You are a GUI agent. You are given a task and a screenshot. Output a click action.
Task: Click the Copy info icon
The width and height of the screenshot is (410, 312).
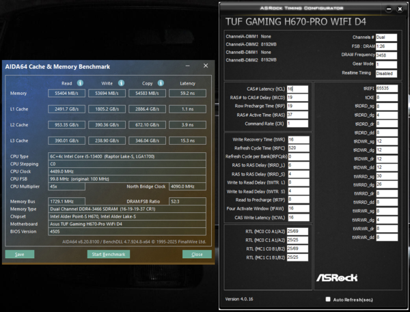coord(161,83)
